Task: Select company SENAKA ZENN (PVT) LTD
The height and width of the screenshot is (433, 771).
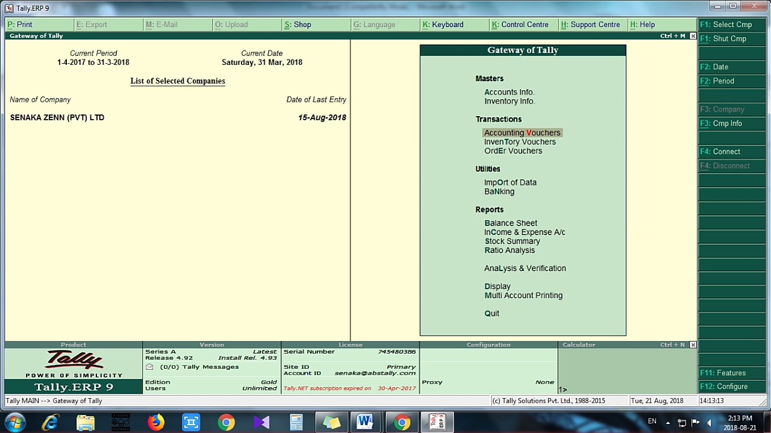Action: pyautogui.click(x=57, y=118)
